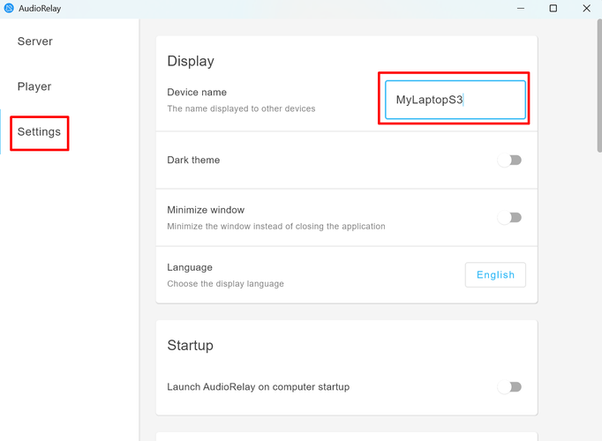Click the vertical scrollbar thumb
602x441 pixels.
tap(598, 88)
